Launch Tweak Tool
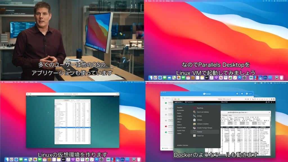288x162 pixels. coord(198,136)
